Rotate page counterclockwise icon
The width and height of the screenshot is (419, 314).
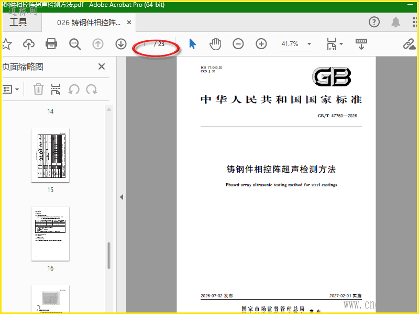coord(74,89)
